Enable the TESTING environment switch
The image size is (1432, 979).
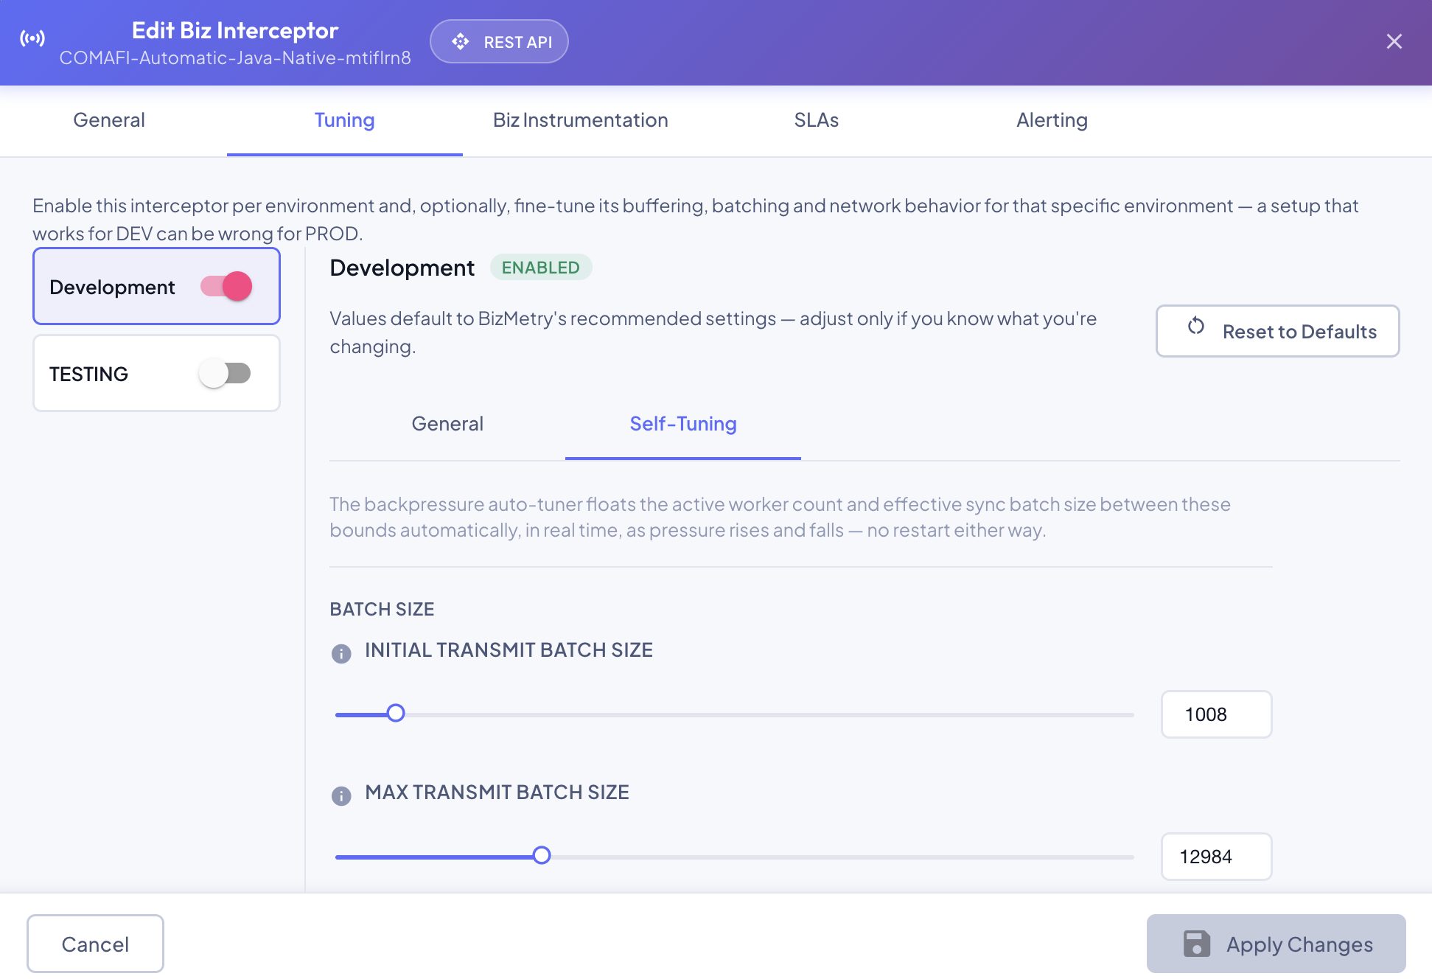pos(225,373)
